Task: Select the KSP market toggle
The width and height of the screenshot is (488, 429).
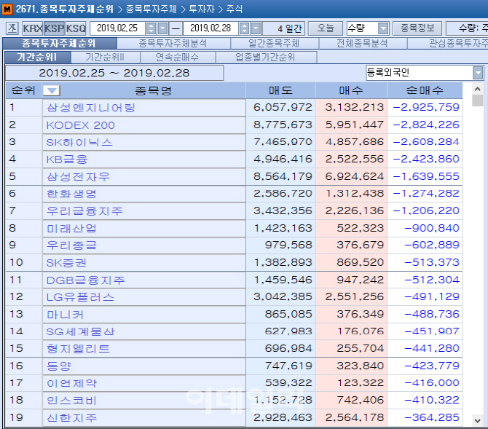Action: click(54, 28)
